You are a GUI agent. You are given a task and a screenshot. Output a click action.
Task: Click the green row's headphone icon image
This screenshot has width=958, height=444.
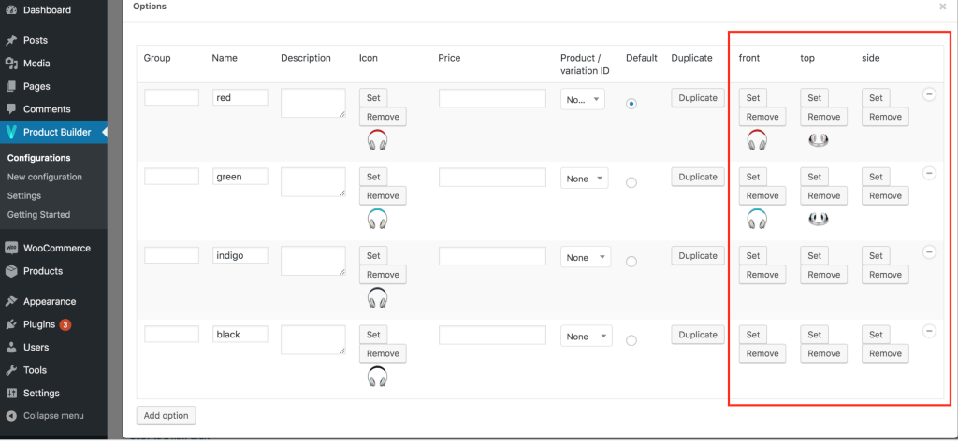[377, 219]
